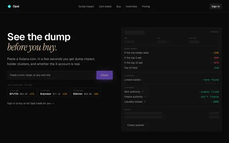The image size is (229, 143).
Task: Click the 'If the top holder sells' row
Action: pos(171,53)
